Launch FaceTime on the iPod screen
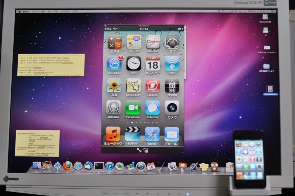 (x=133, y=108)
